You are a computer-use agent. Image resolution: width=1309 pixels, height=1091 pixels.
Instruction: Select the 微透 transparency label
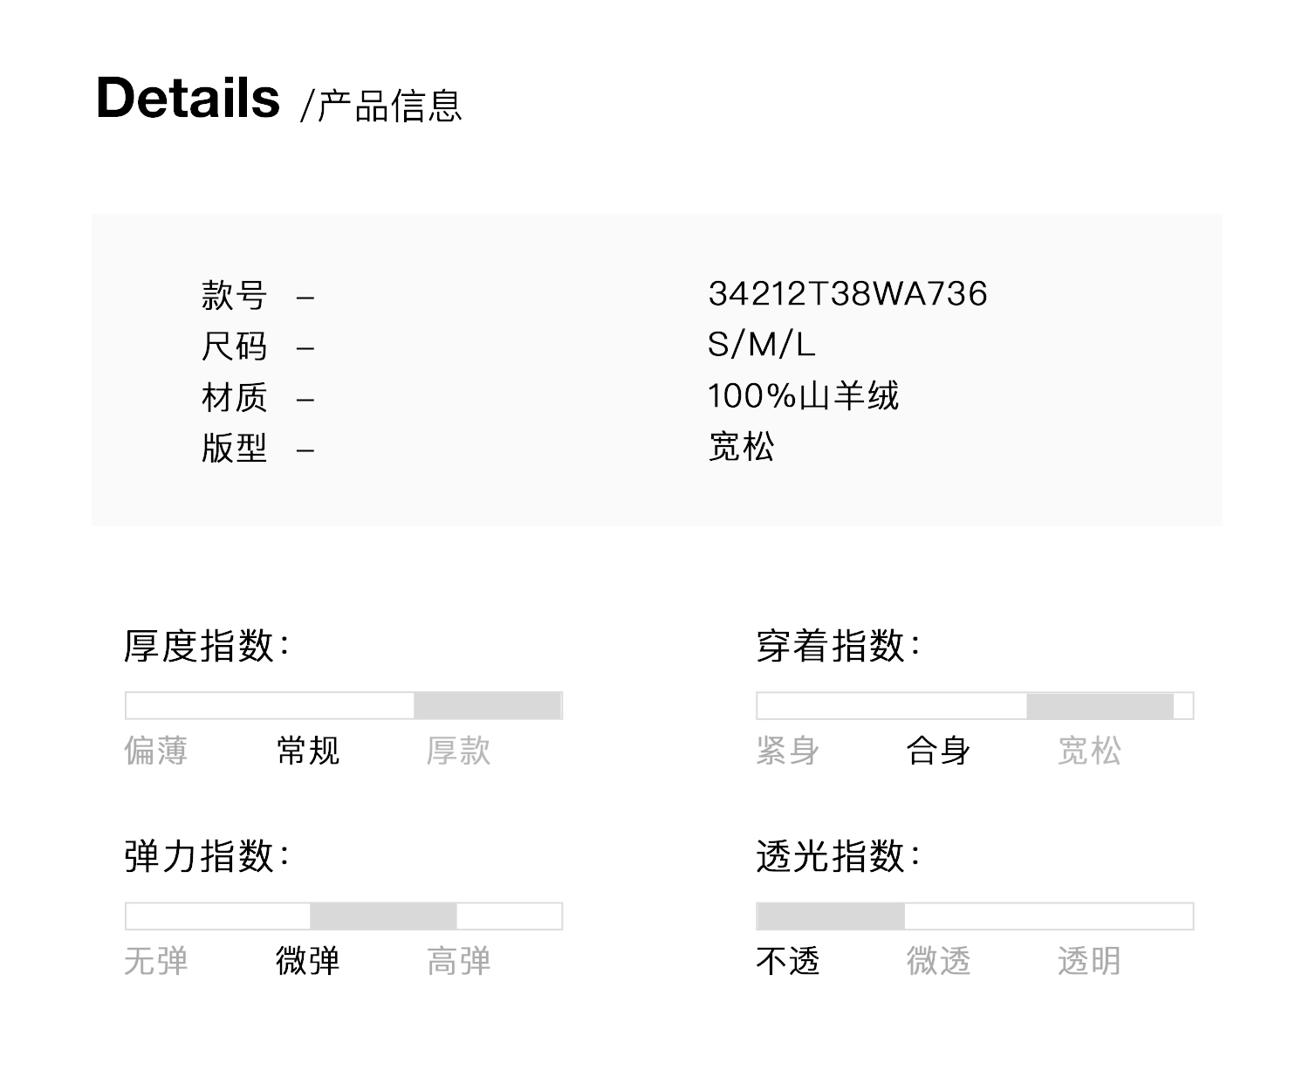pyautogui.click(x=938, y=961)
